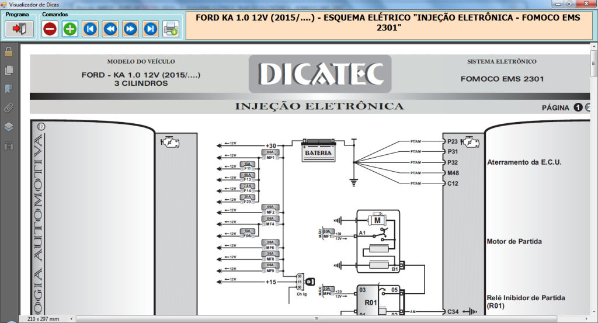Viewport: 598px width, 323px height.
Task: Click the BATERIA battery symbol
Action: [318, 151]
